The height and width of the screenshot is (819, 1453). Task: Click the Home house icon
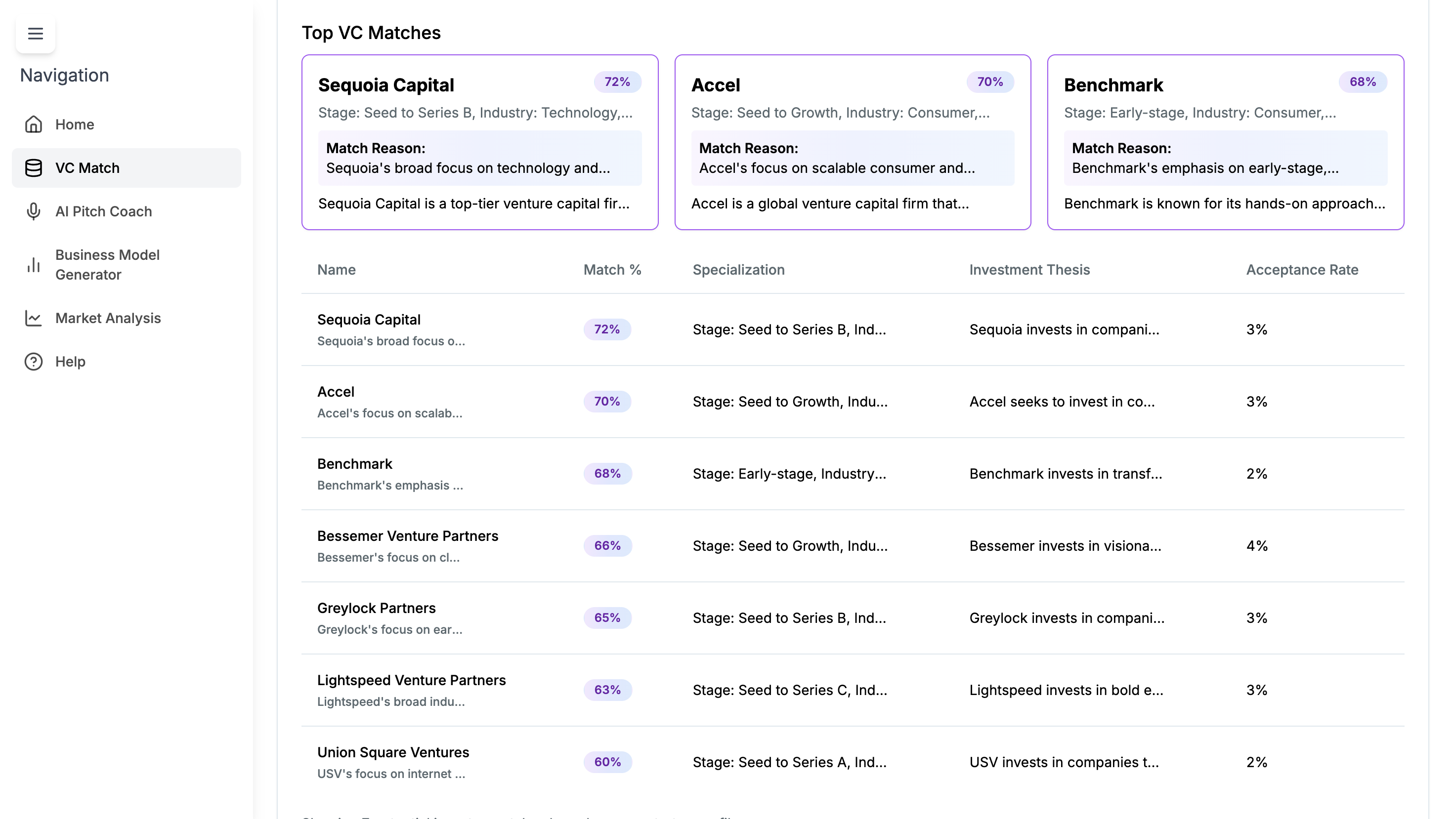pyautogui.click(x=34, y=124)
